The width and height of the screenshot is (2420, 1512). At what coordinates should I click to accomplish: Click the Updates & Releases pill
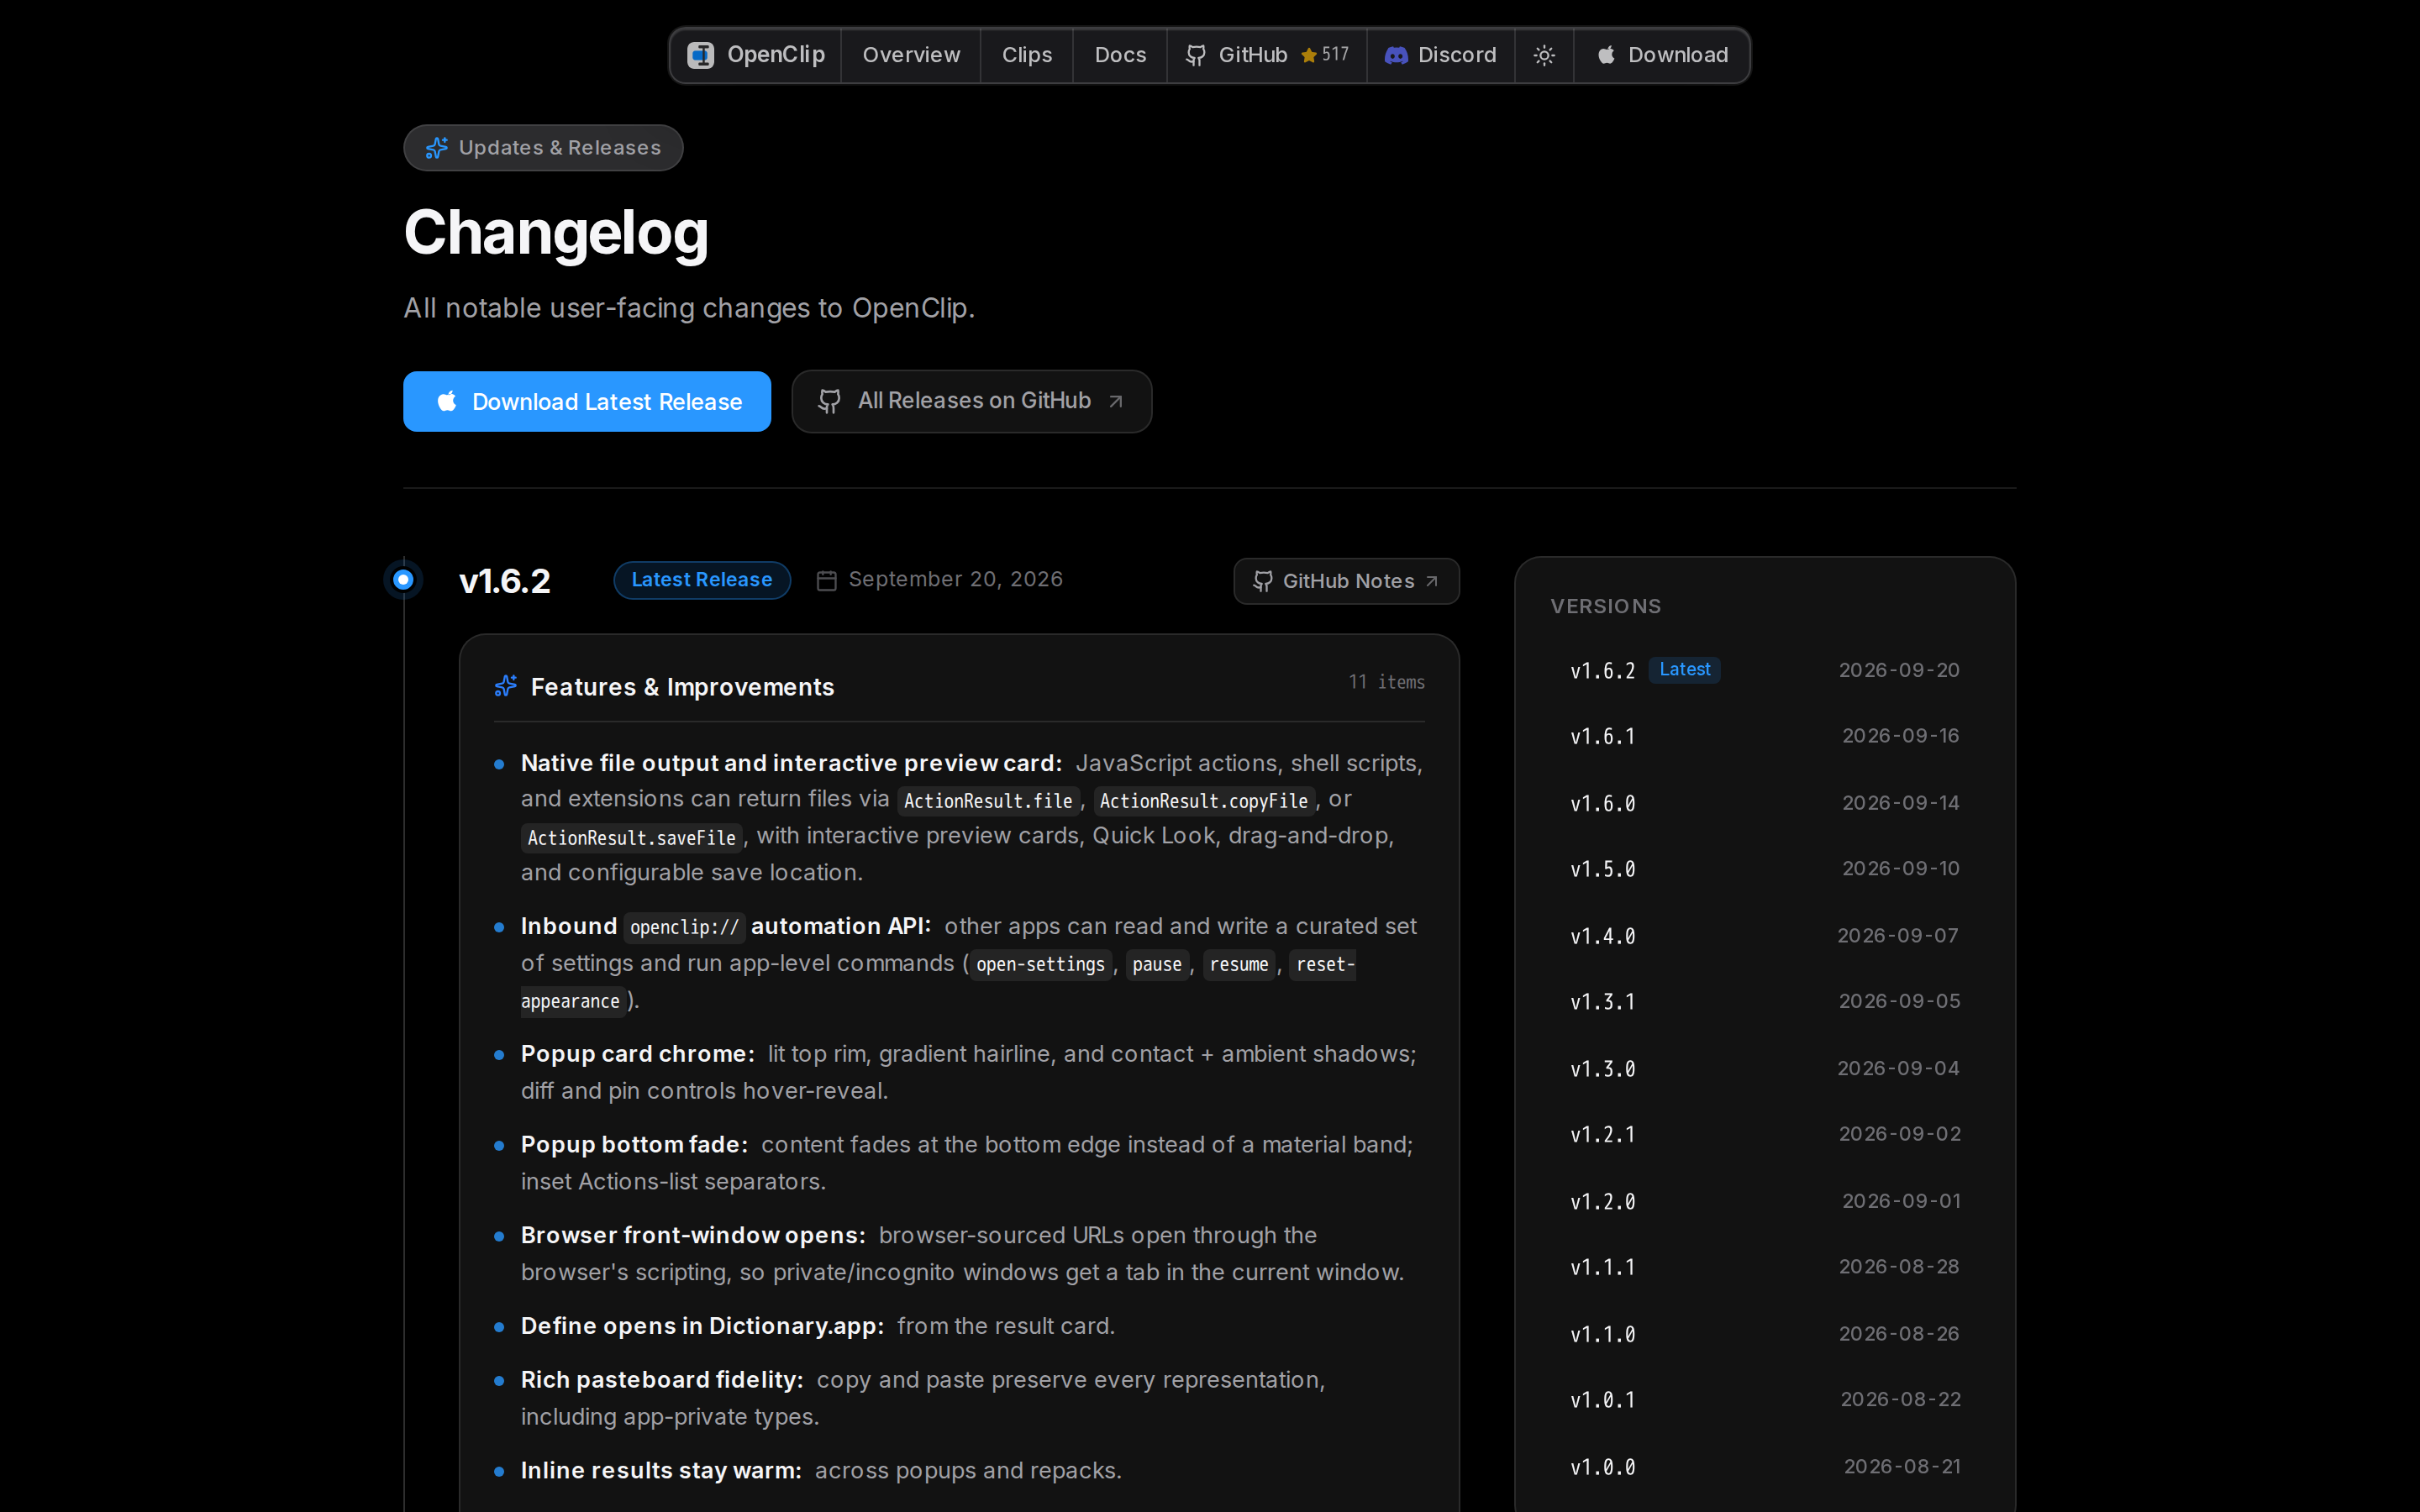pyautogui.click(x=543, y=148)
